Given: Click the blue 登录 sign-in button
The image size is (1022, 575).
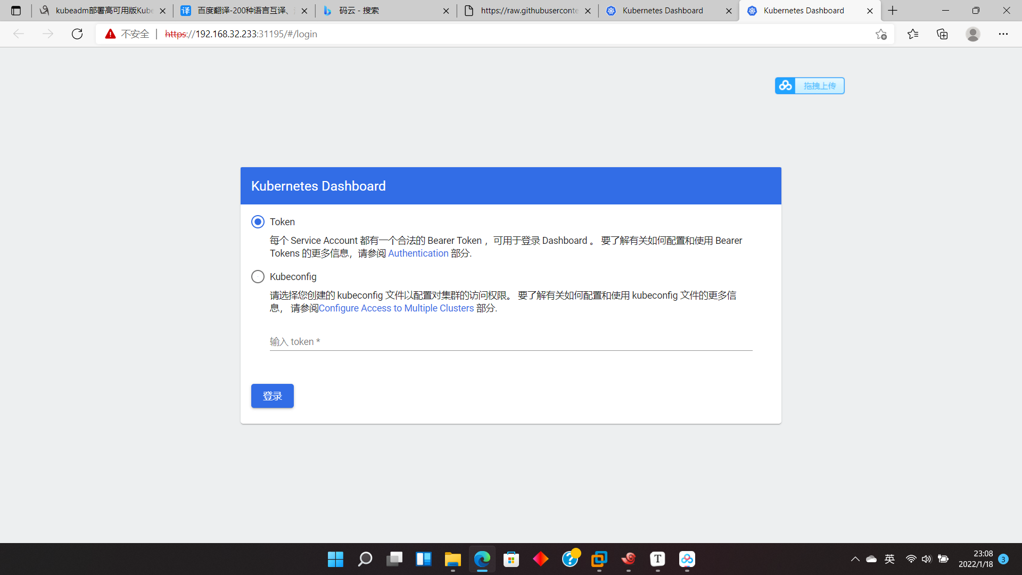Looking at the screenshot, I should 273,396.
